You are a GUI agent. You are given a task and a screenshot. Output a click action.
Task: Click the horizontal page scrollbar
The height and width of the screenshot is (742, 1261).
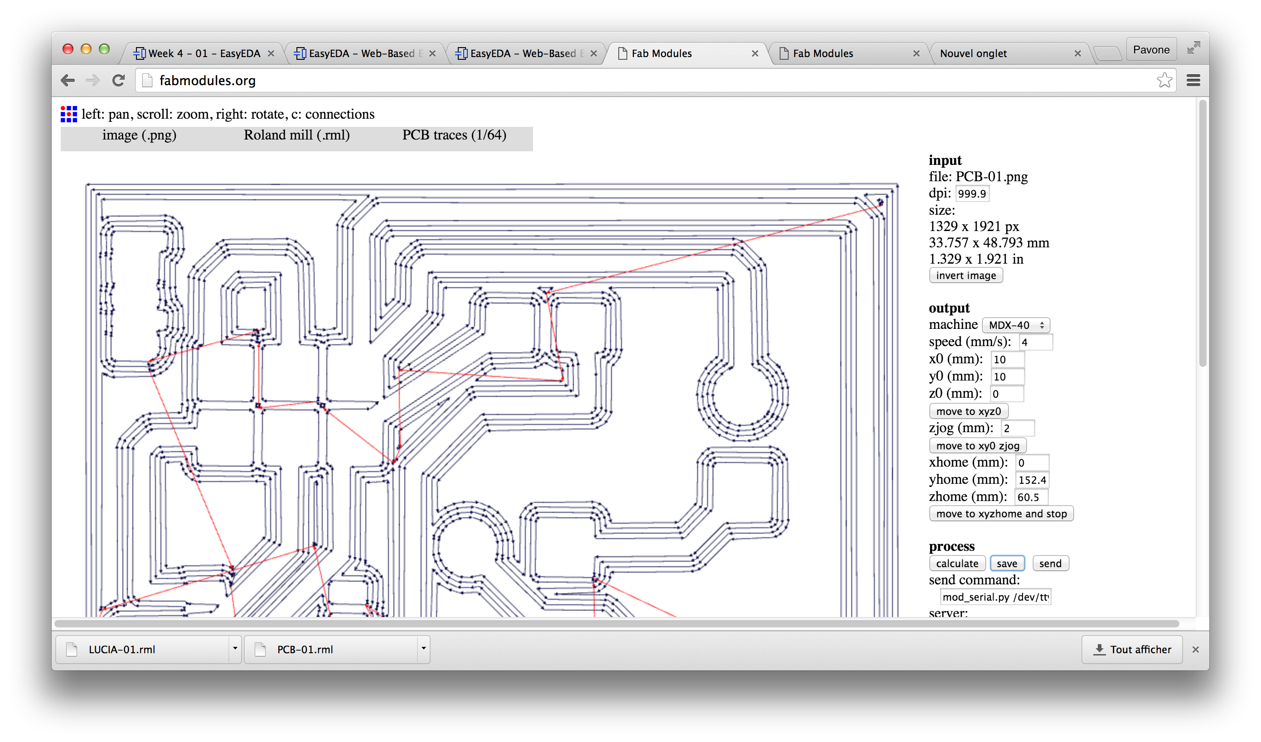point(616,623)
